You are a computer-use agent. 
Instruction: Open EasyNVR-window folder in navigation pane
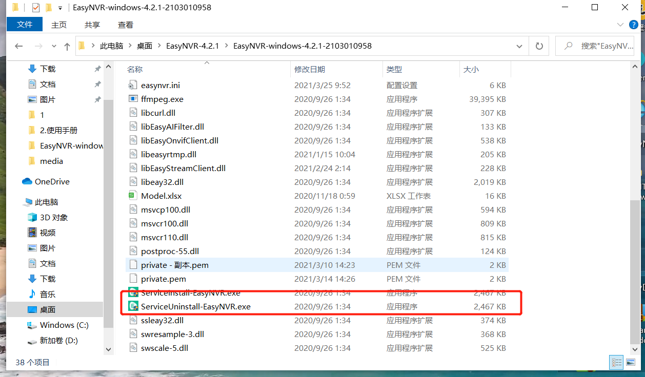(71, 145)
